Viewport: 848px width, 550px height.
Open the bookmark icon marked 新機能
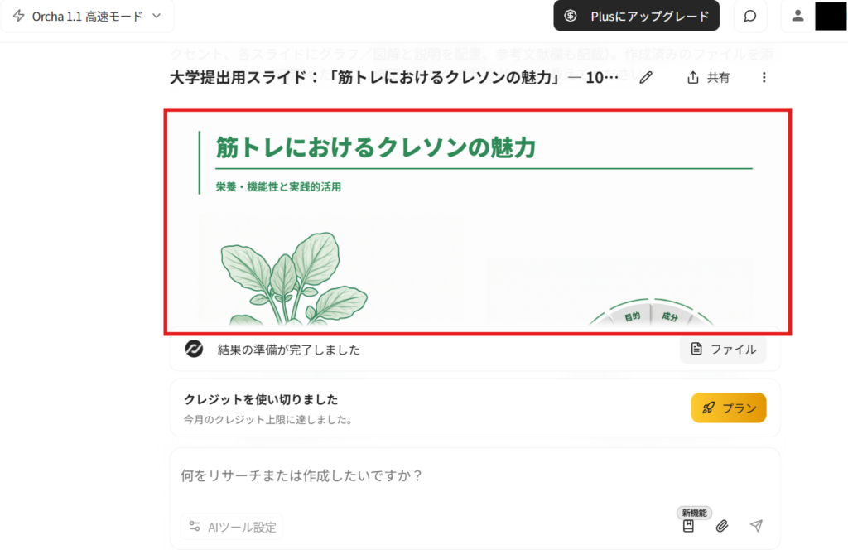[x=688, y=526]
